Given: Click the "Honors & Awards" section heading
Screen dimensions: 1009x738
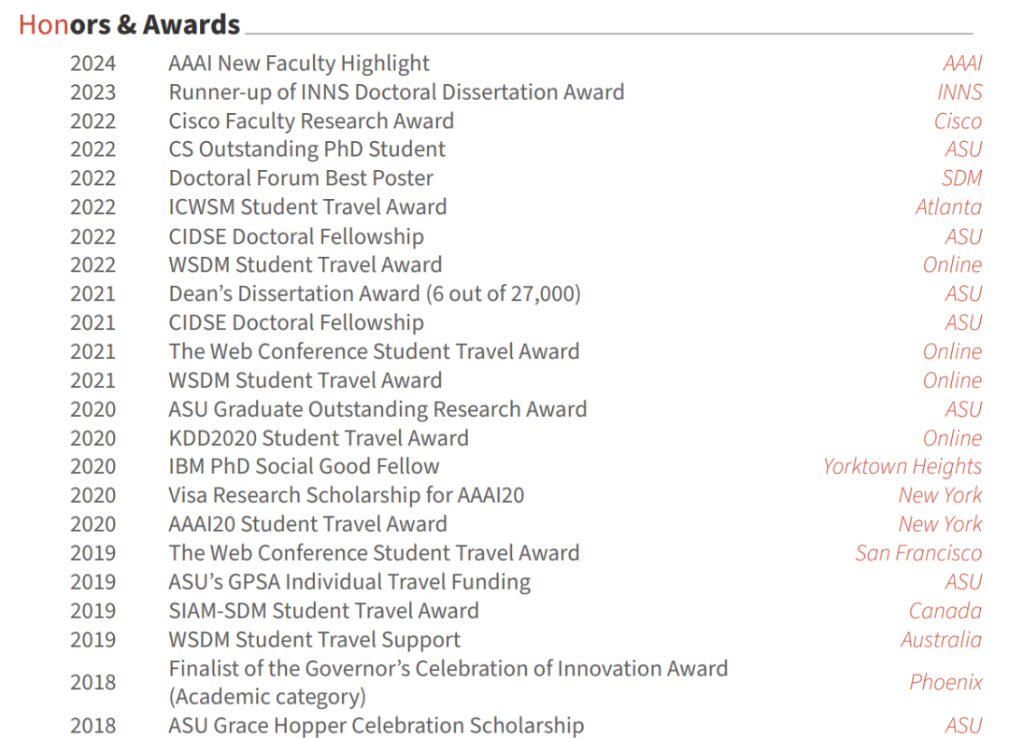Looking at the screenshot, I should tap(129, 24).
